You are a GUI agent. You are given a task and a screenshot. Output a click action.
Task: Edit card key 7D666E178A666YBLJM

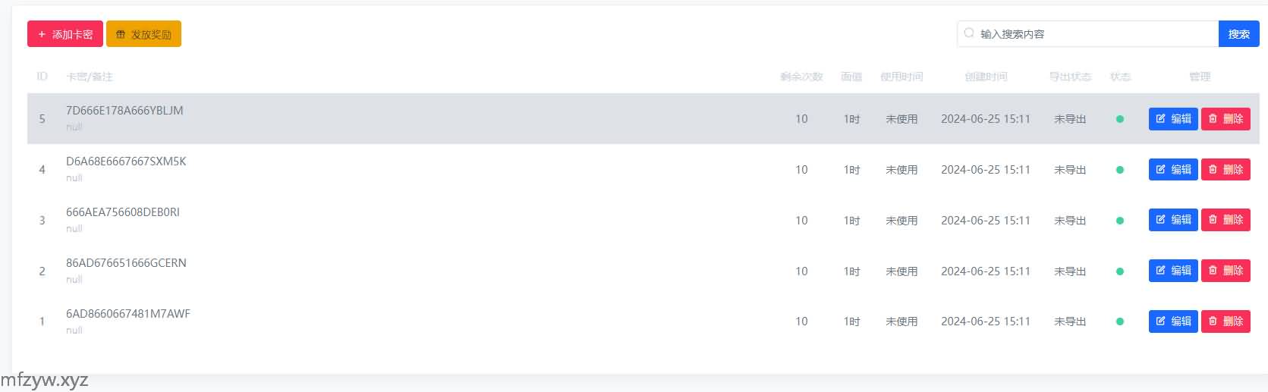pyautogui.click(x=1172, y=119)
